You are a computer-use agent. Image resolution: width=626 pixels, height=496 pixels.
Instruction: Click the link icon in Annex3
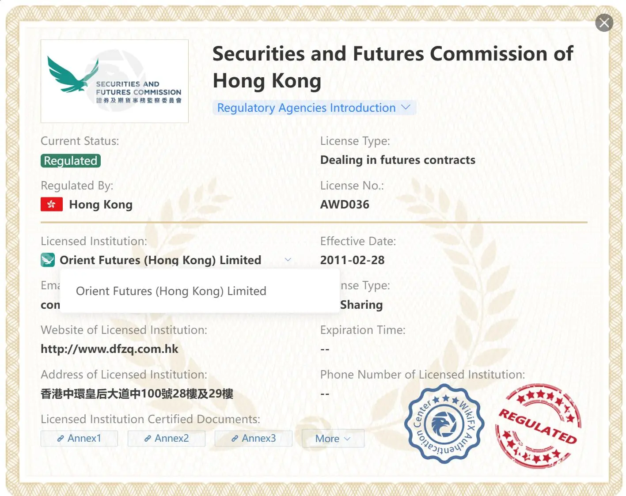pos(235,439)
